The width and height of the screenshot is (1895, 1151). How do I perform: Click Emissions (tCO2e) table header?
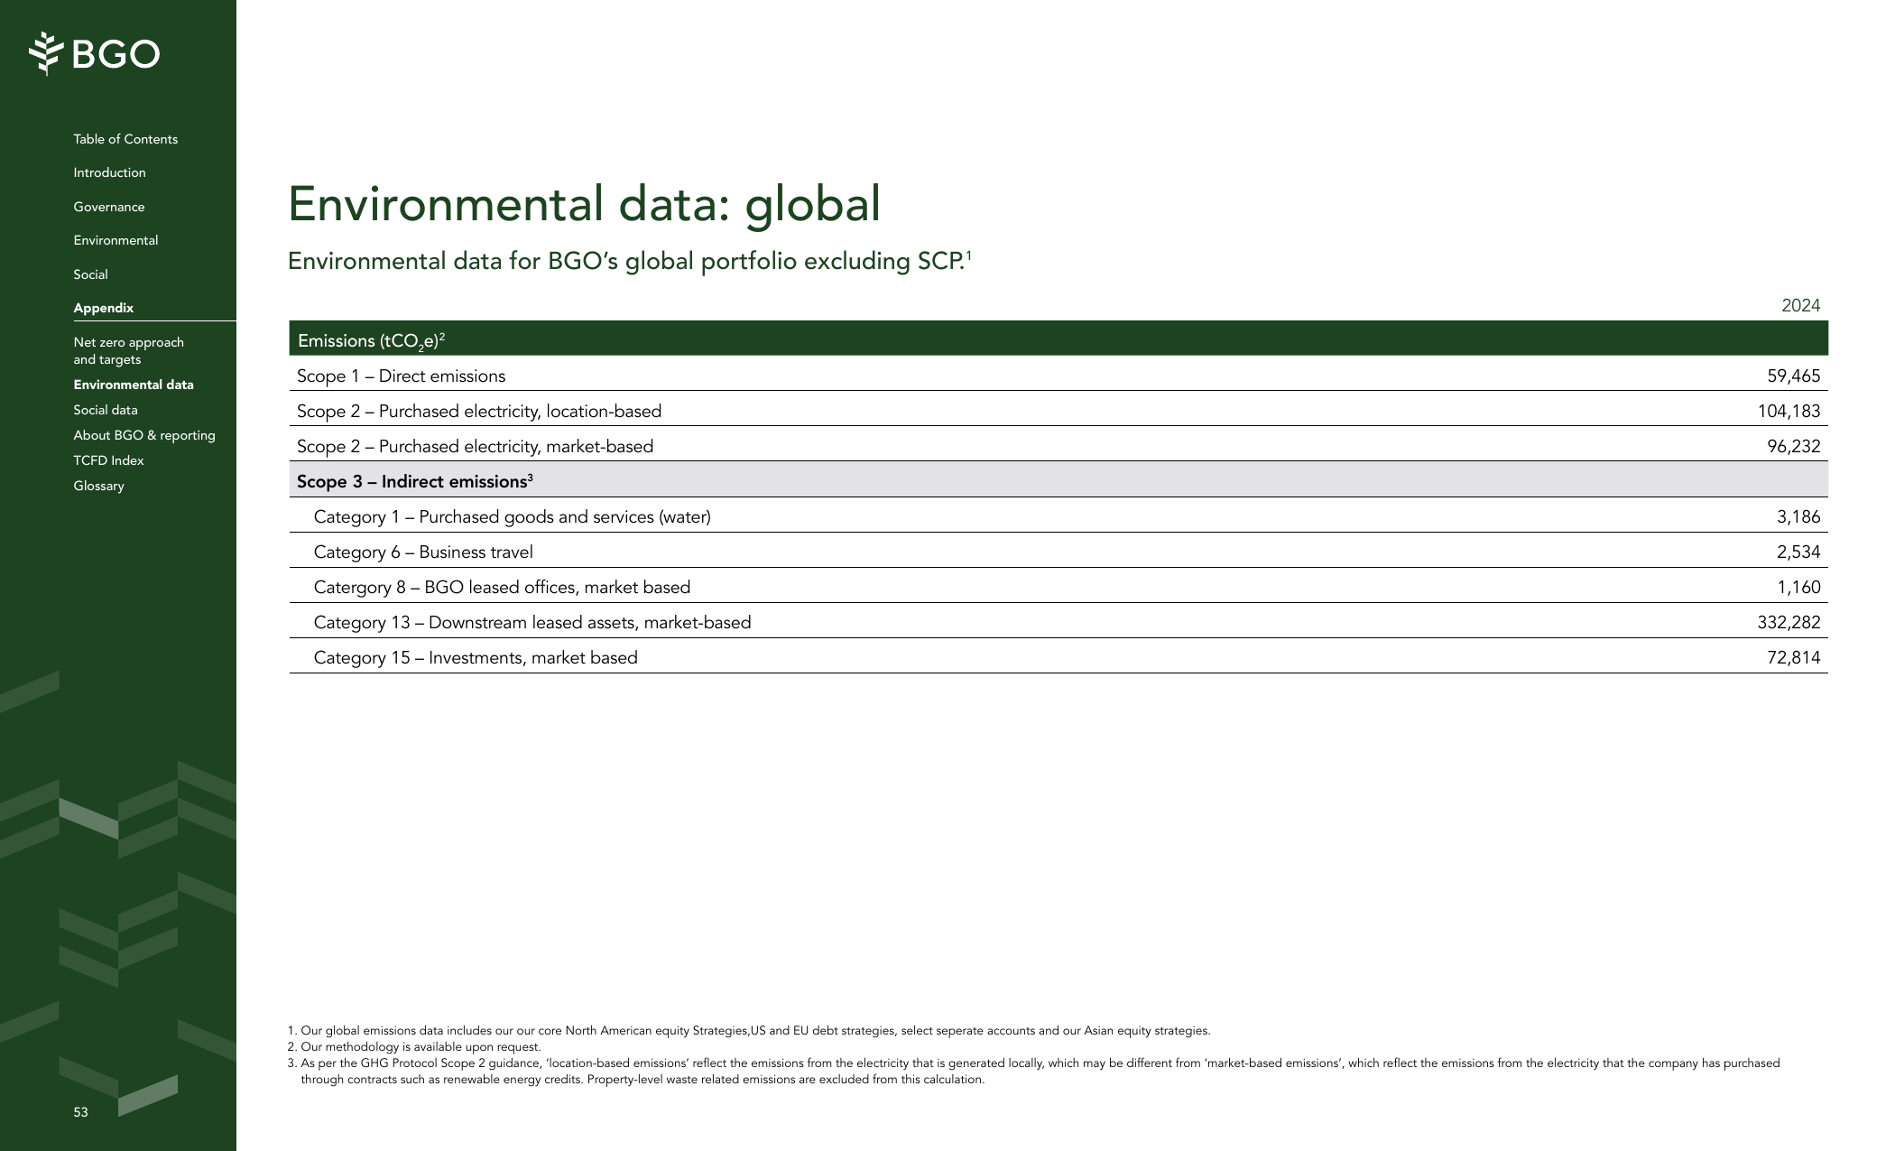[x=1058, y=339]
